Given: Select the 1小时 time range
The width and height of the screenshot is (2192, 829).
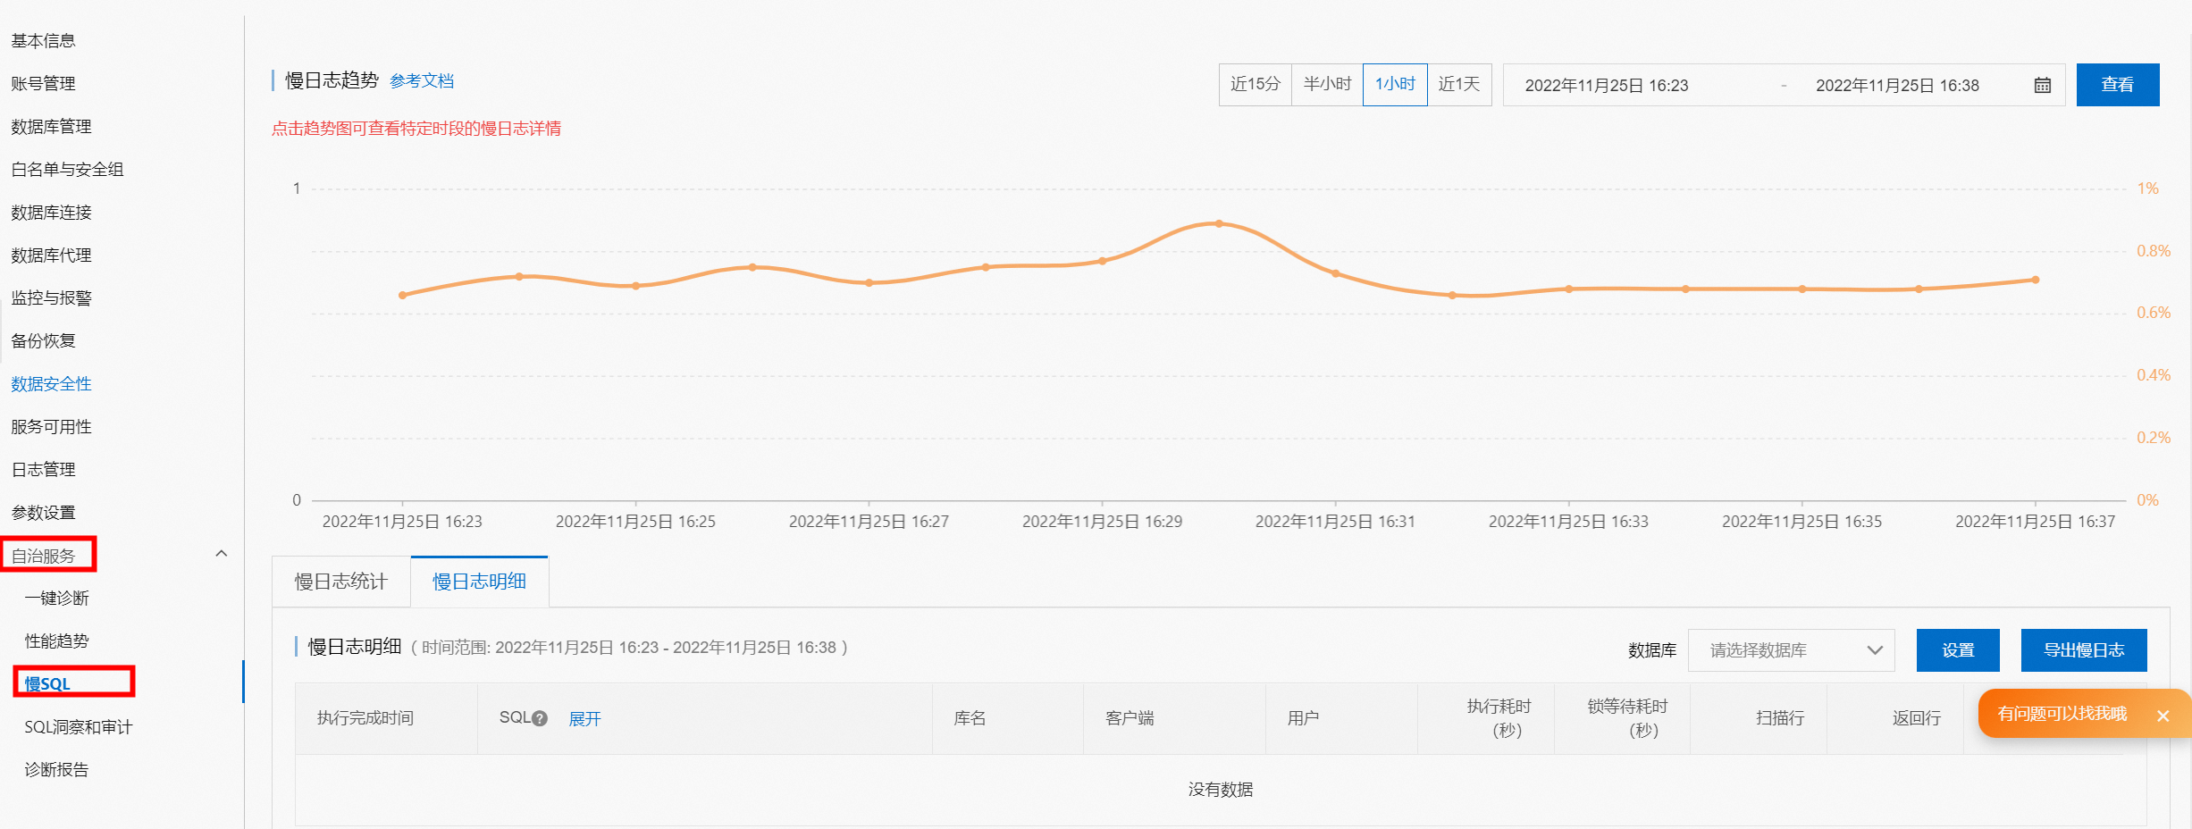Looking at the screenshot, I should [1395, 84].
